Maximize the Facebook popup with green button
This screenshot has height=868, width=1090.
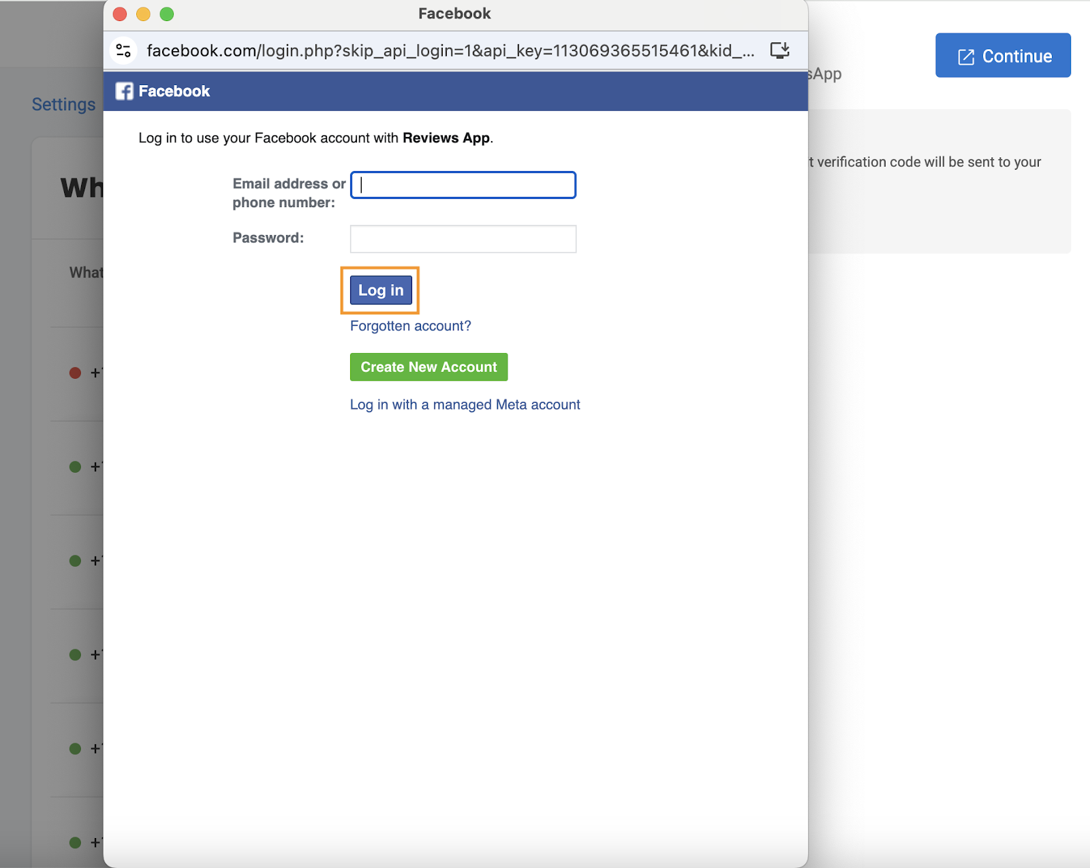click(x=166, y=14)
